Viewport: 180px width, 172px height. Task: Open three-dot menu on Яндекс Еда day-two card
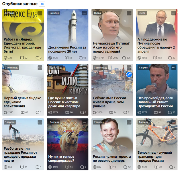[40, 13]
